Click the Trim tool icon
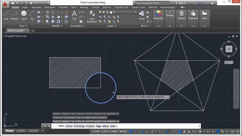This screenshot has width=242, height=136. 58,12
